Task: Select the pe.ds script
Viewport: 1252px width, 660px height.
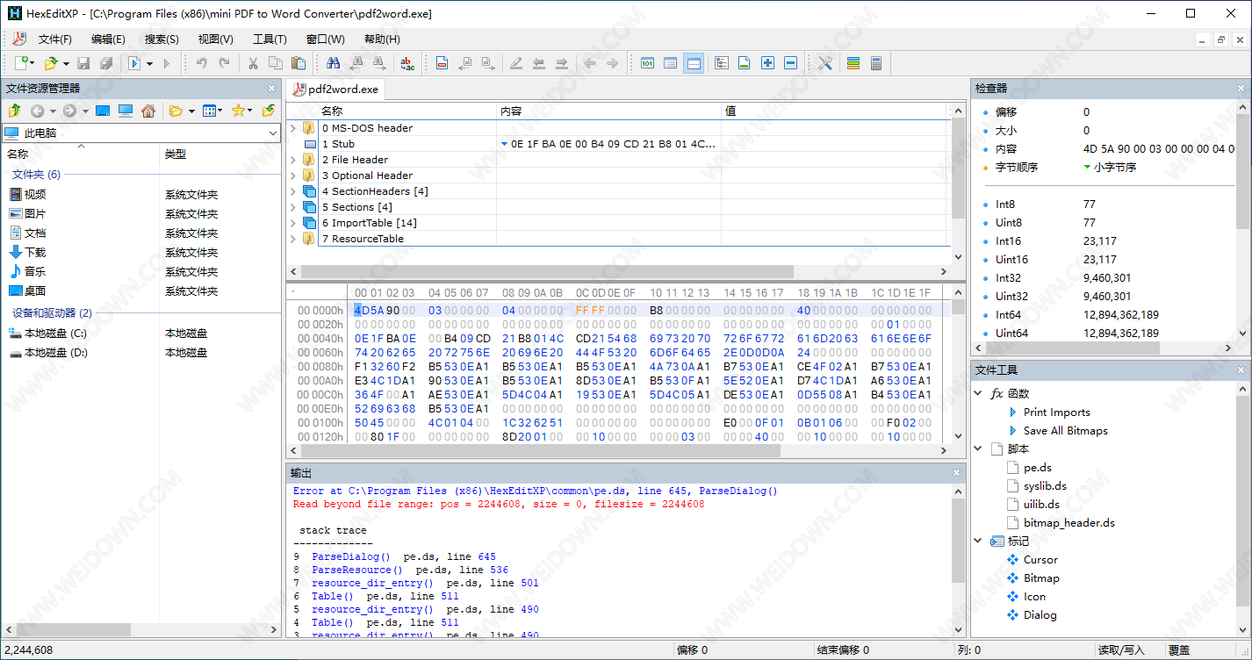Action: pyautogui.click(x=1038, y=467)
